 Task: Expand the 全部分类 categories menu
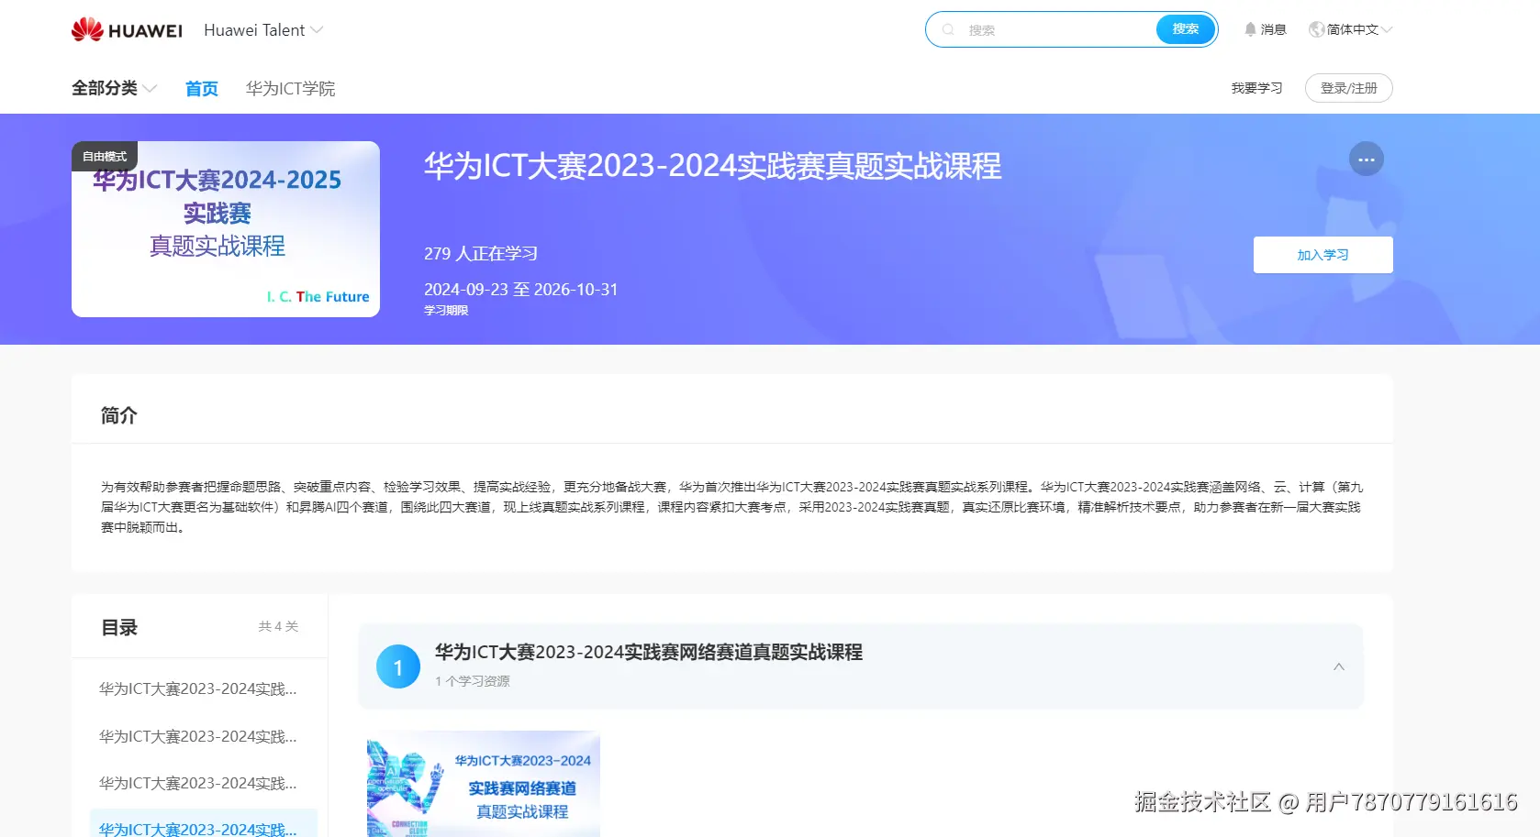(115, 88)
